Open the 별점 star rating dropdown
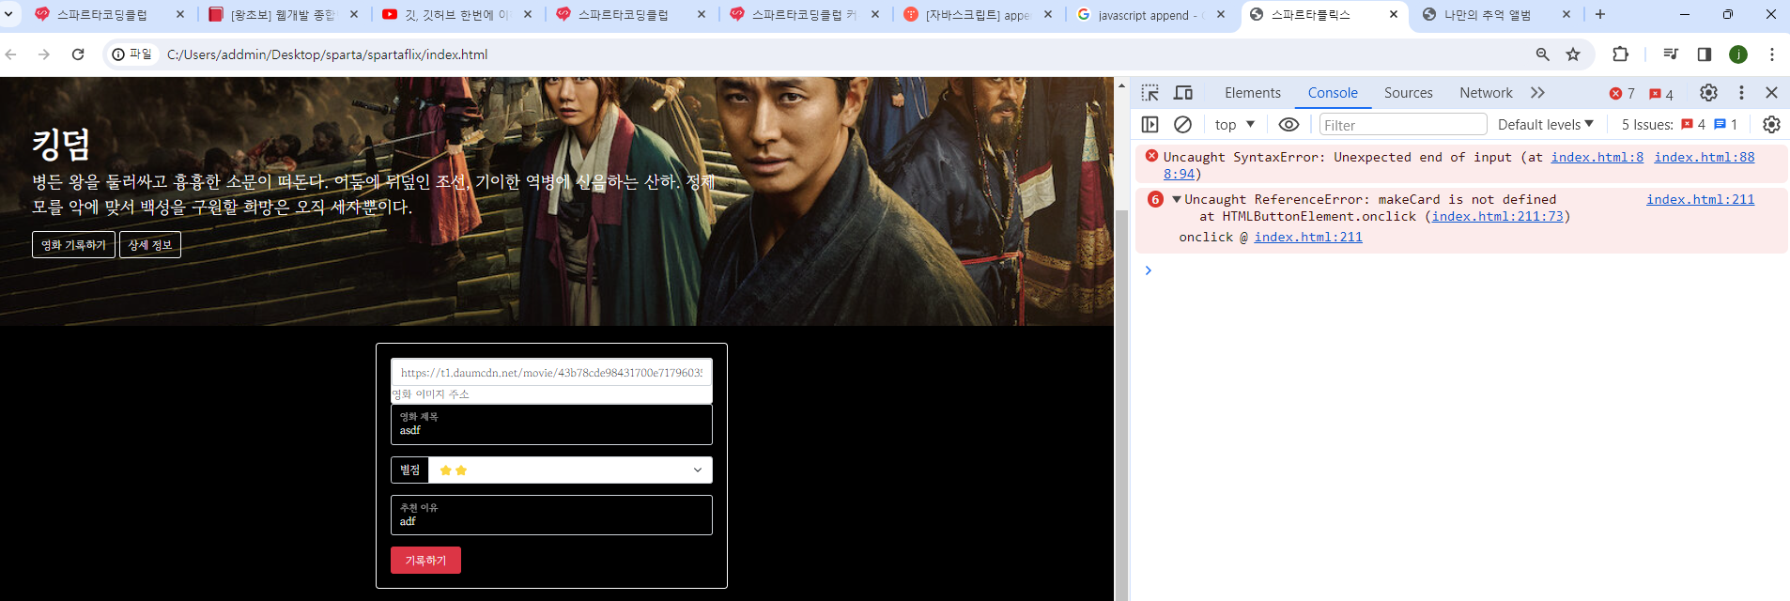 click(x=570, y=470)
